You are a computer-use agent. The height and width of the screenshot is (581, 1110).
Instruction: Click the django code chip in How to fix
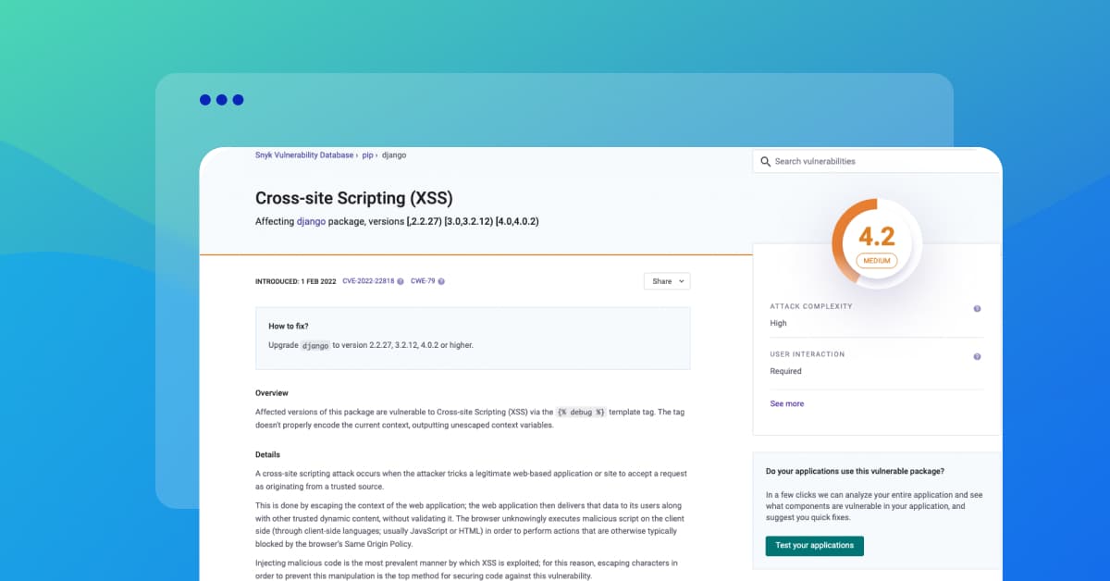pyautogui.click(x=314, y=345)
